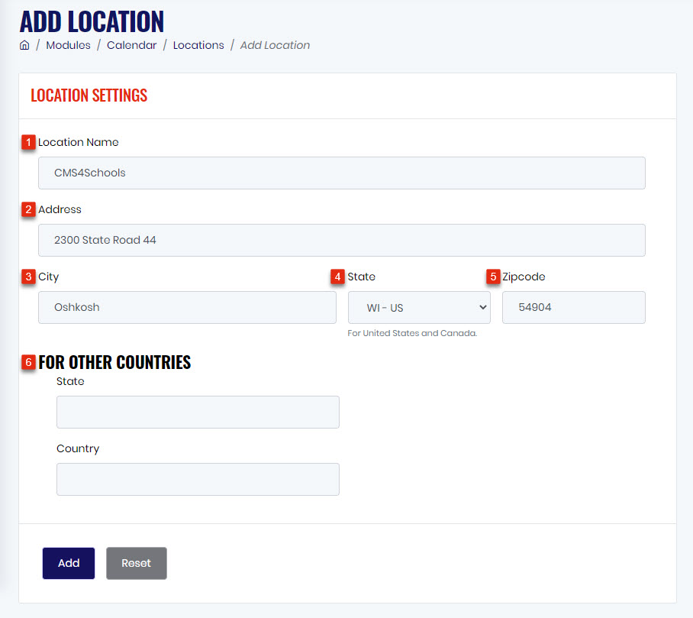The width and height of the screenshot is (693, 618).
Task: Click the Reset button
Action: click(x=136, y=563)
